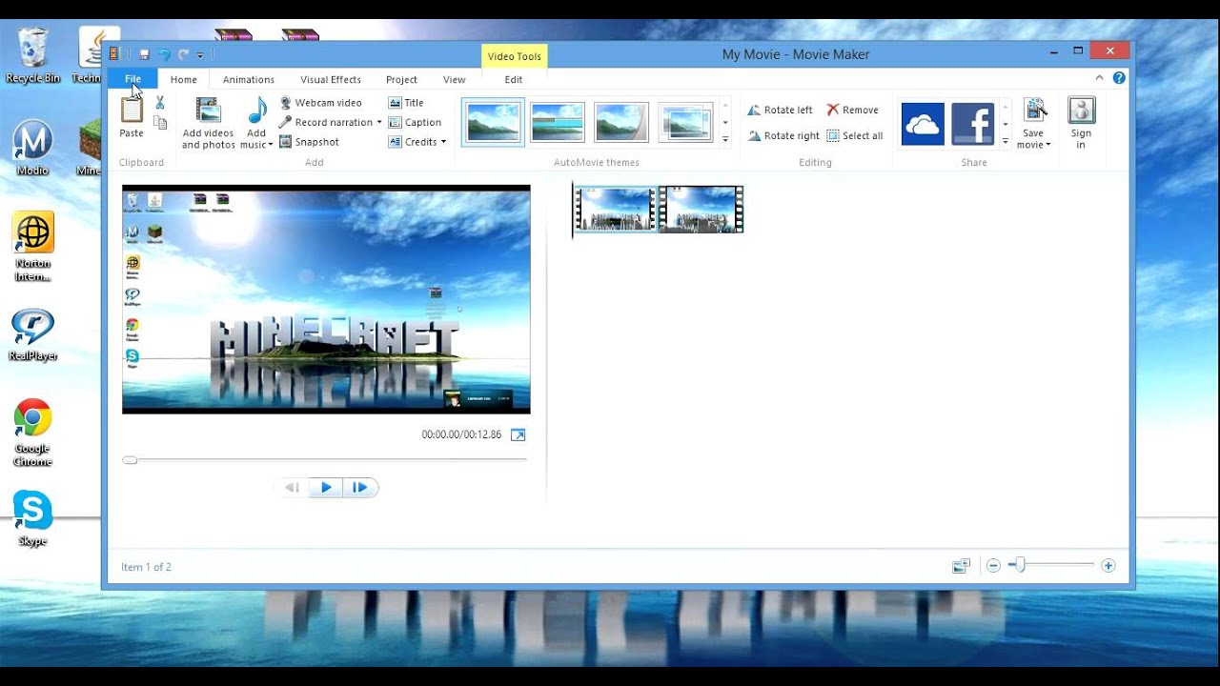Click Add videos and photos icon
Viewport: 1220px width, 686px height.
tap(208, 111)
